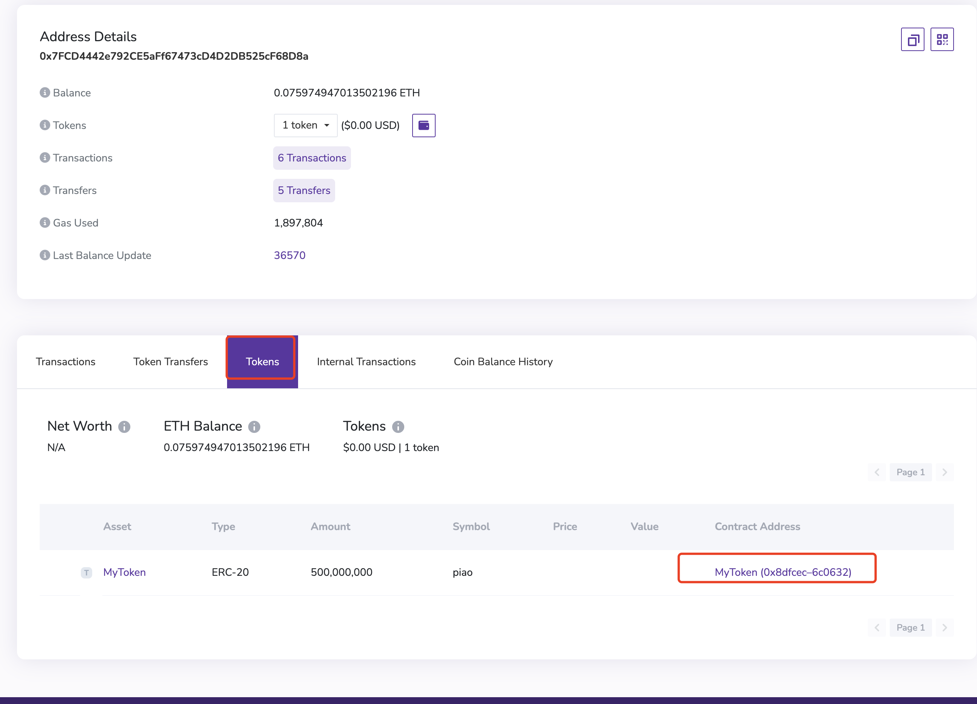Click the Net Worth info icon
This screenshot has height=704, width=977.
(125, 427)
